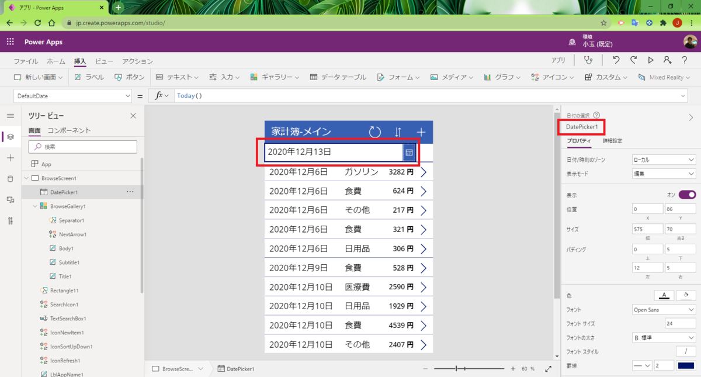701x377 pixels.
Task: Insert a データ テーブル control
Action: click(338, 77)
